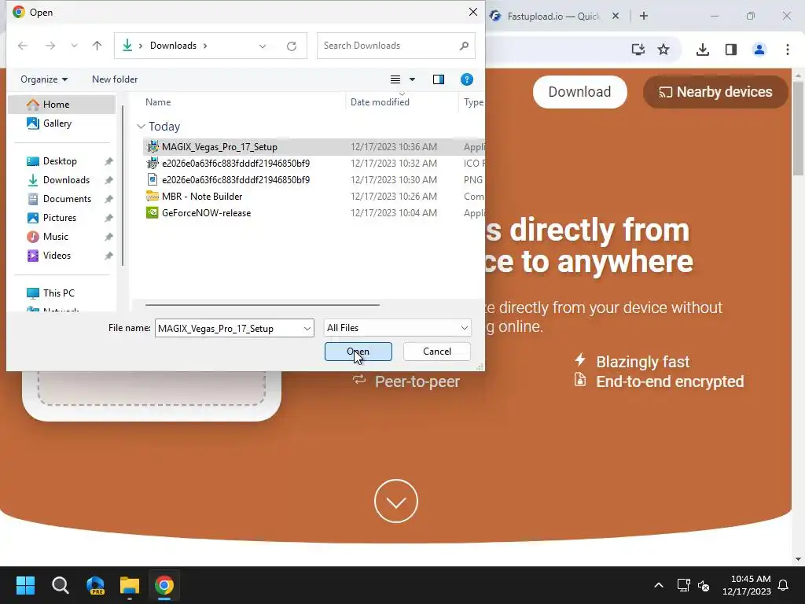Open the notifications bell in taskbar
Screen dimensions: 805x604
[x=784, y=585]
